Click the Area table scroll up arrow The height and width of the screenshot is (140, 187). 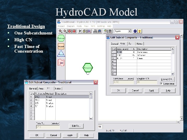tap(172, 49)
